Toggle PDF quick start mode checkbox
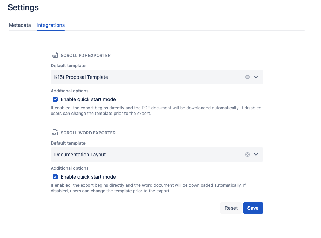Screen dimensions: 321x238 [55, 99]
